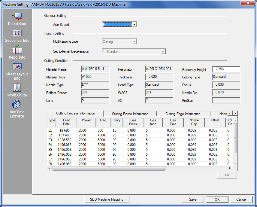This screenshot has height=207, width=257.
Task: Click the Power column header
Action: 86,122
